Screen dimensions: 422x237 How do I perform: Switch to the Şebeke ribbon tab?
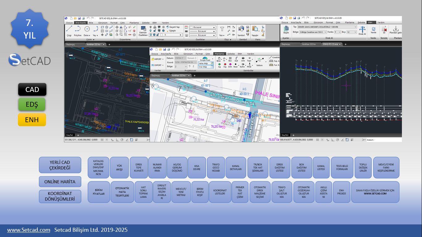click(146, 23)
